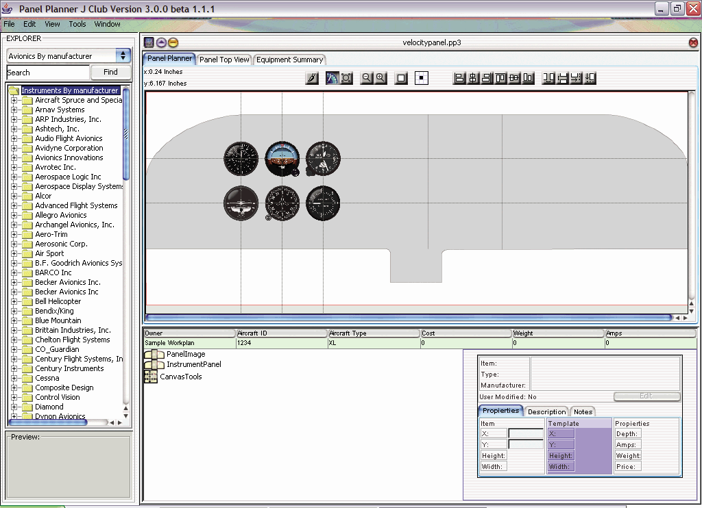Viewport: 702px width, 508px height.
Task: Switch to Panel Top View tab
Action: click(x=224, y=60)
